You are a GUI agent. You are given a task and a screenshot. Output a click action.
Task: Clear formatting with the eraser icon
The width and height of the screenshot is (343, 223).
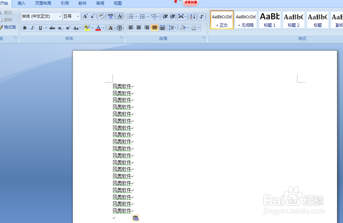(x=101, y=16)
